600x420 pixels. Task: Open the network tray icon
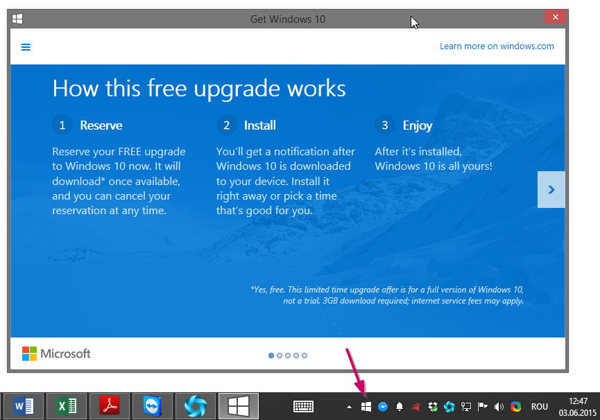tap(466, 407)
